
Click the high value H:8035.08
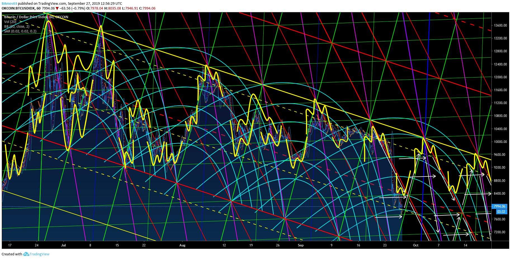[113, 8]
